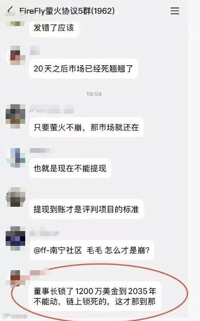
Task: Tap avatar beside '怎么才是崩?' message
Action: pyautogui.click(x=16, y=236)
